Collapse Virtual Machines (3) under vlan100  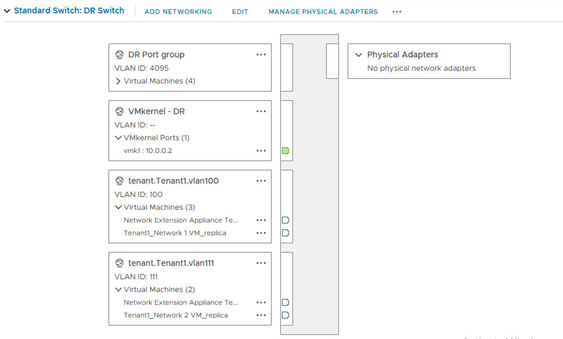click(x=118, y=207)
